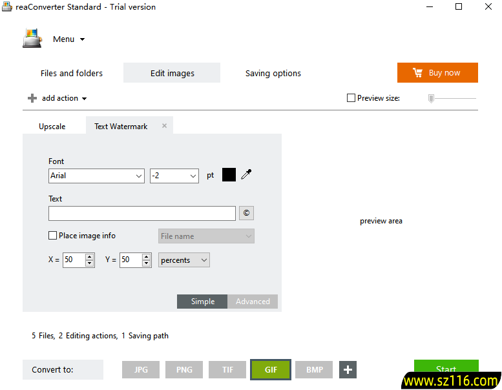Switch to the Upscale tab
The image size is (502, 390).
pyautogui.click(x=52, y=127)
